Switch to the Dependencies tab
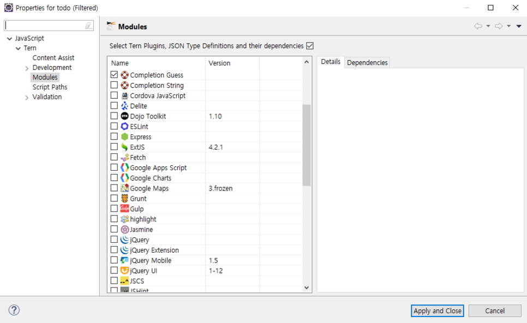The image size is (527, 323). 367,63
